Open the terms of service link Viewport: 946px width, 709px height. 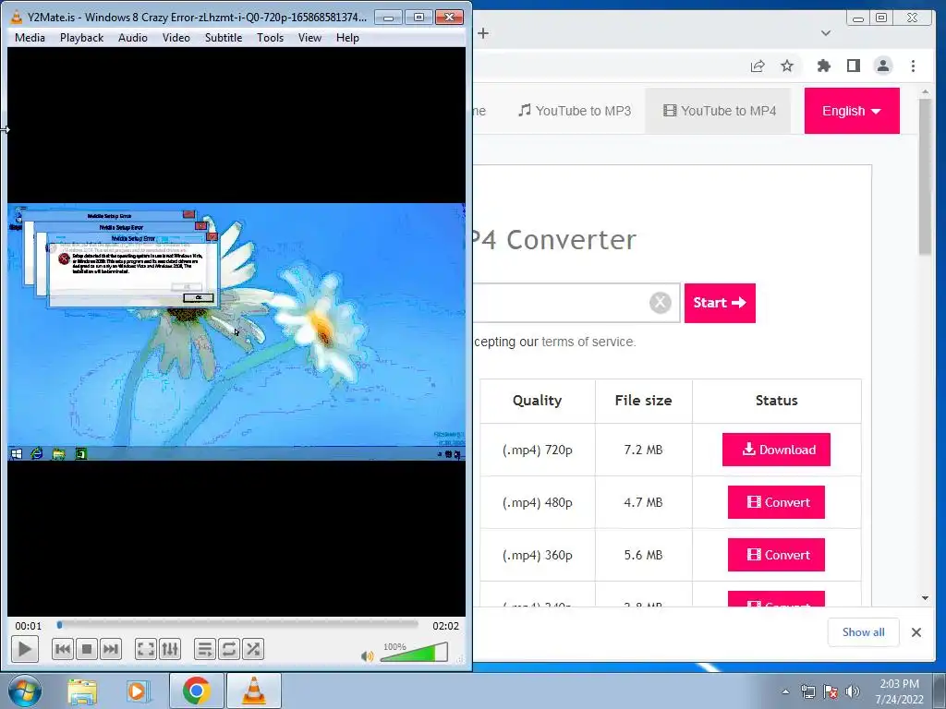[588, 342]
